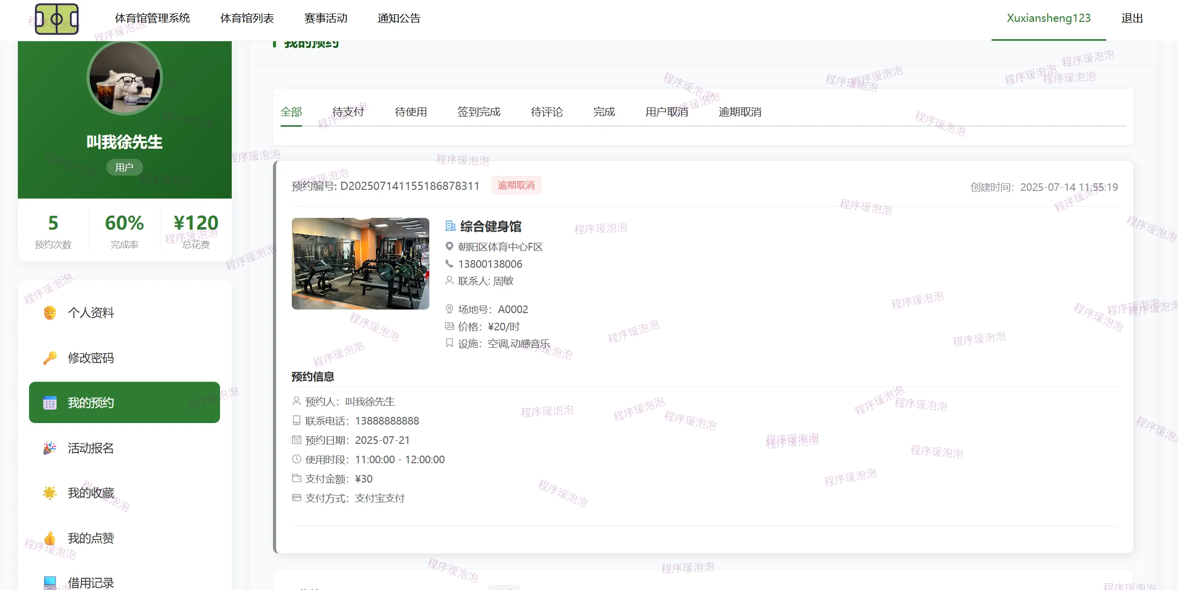Click the 我的点赞 thumbs-up icon
This screenshot has width=1178, height=590.
click(x=50, y=538)
